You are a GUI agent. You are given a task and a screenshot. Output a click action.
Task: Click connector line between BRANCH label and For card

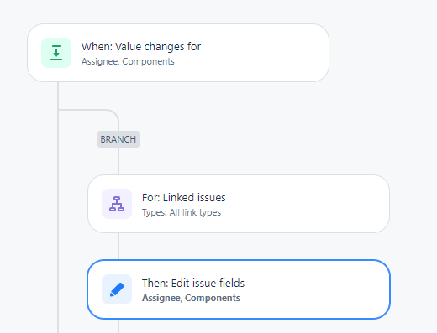click(x=118, y=161)
